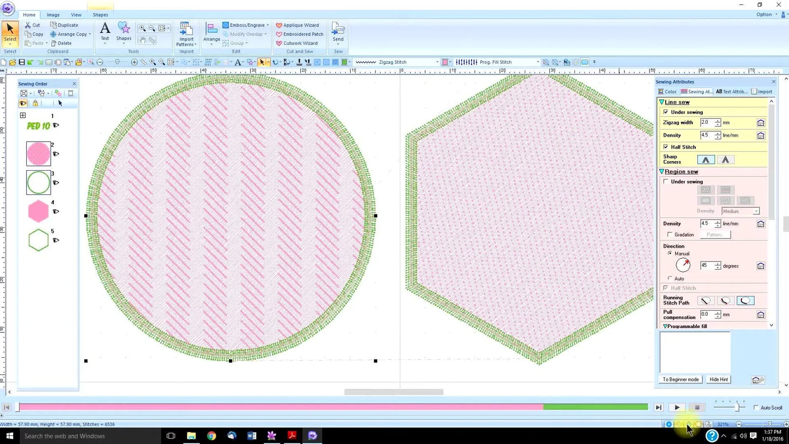789x444 pixels.
Task: Hide the circle outline object in Sewing Order
Action: [x=56, y=183]
